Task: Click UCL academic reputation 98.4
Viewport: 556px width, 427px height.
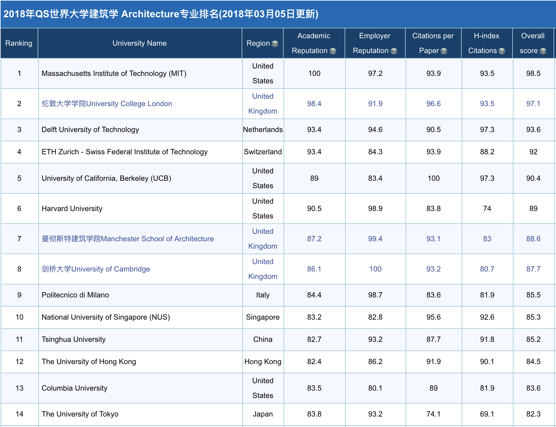Action: (x=314, y=104)
